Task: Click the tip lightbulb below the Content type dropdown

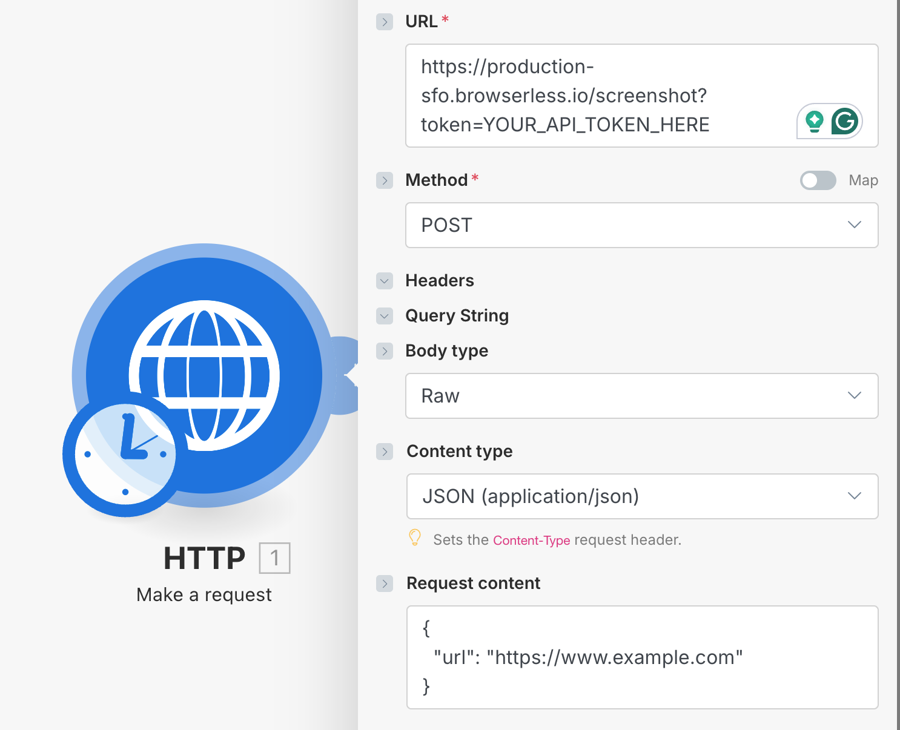Action: [415, 539]
